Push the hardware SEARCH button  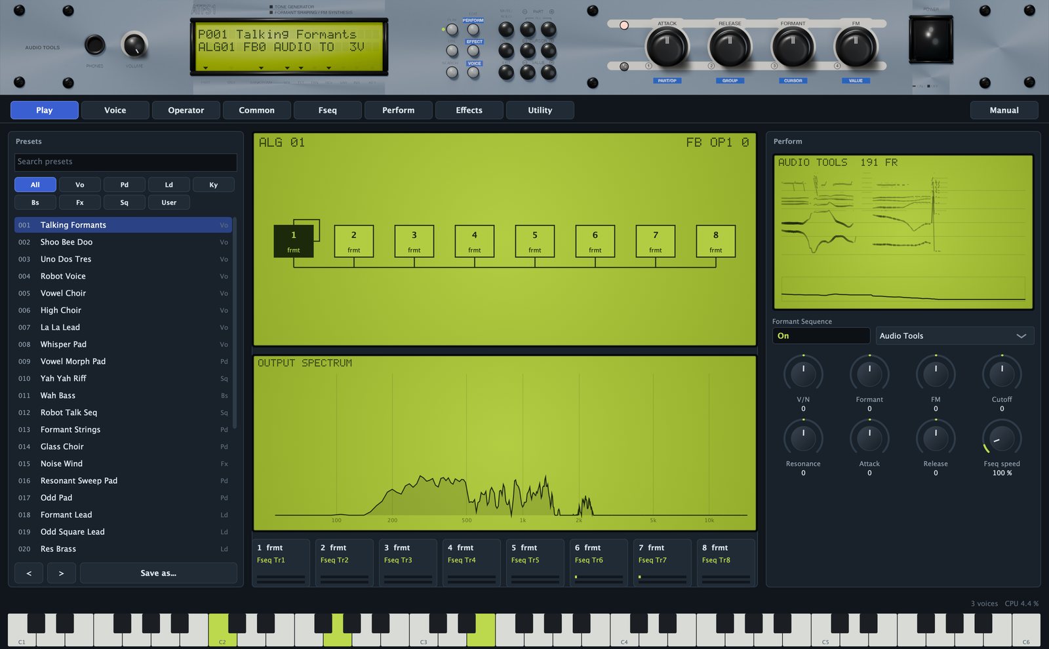[x=452, y=73]
